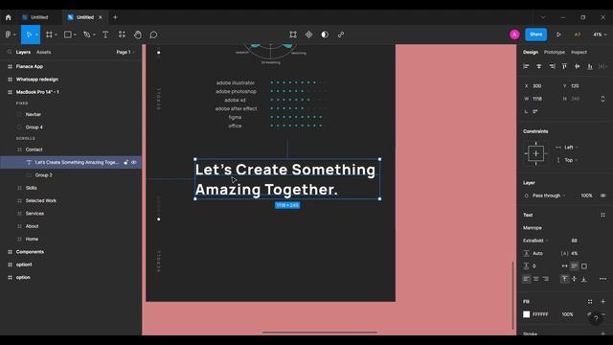The height and width of the screenshot is (345, 613).
Task: Select the Selected Work layer
Action: [41, 200]
